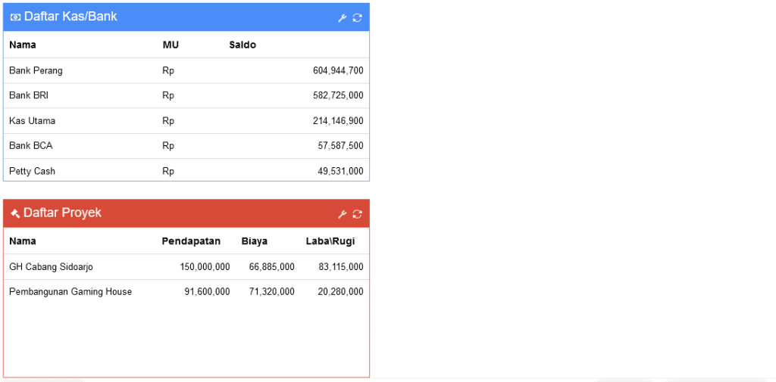Click the Daftar Kas/Bank panel title
The width and height of the screenshot is (776, 382).
coord(70,17)
